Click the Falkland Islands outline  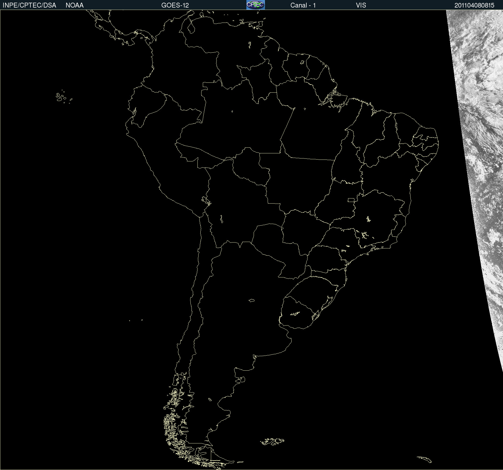click(x=272, y=441)
